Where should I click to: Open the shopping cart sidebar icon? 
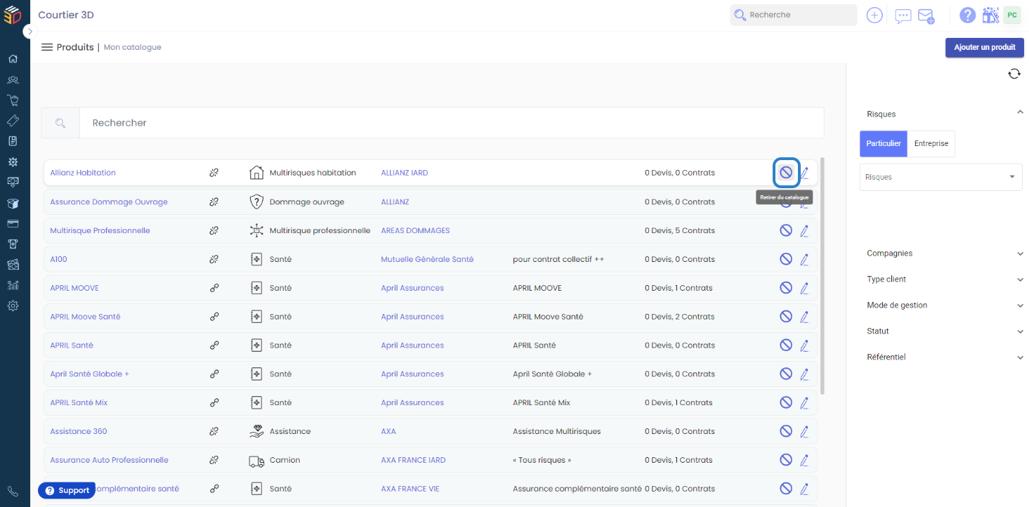(13, 100)
